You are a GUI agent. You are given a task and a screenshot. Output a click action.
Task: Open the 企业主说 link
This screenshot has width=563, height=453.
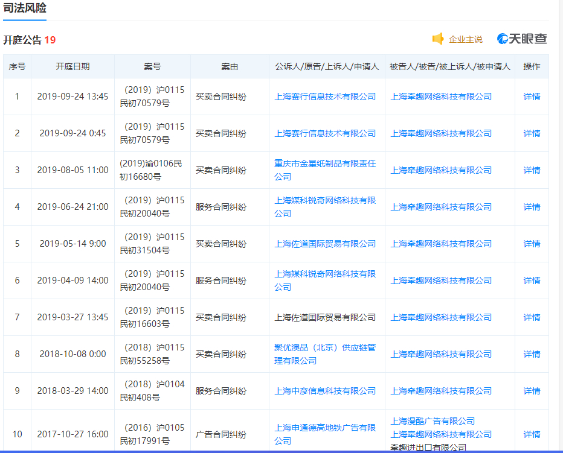click(465, 39)
